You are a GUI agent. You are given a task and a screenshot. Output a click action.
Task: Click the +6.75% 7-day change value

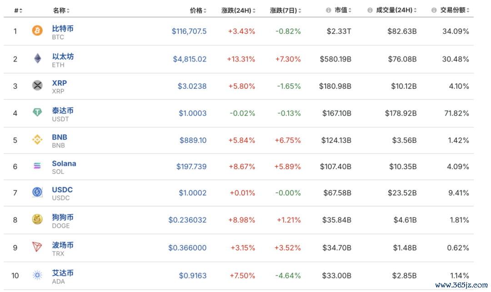point(288,140)
